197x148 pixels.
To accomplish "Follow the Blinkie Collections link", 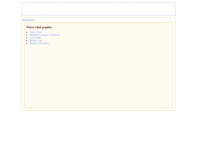I will point(39,43).
